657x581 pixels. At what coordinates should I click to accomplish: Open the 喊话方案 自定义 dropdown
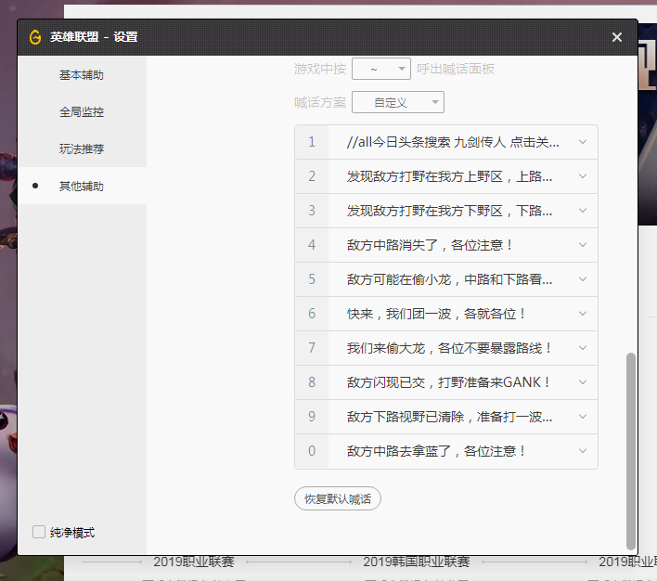tap(398, 102)
